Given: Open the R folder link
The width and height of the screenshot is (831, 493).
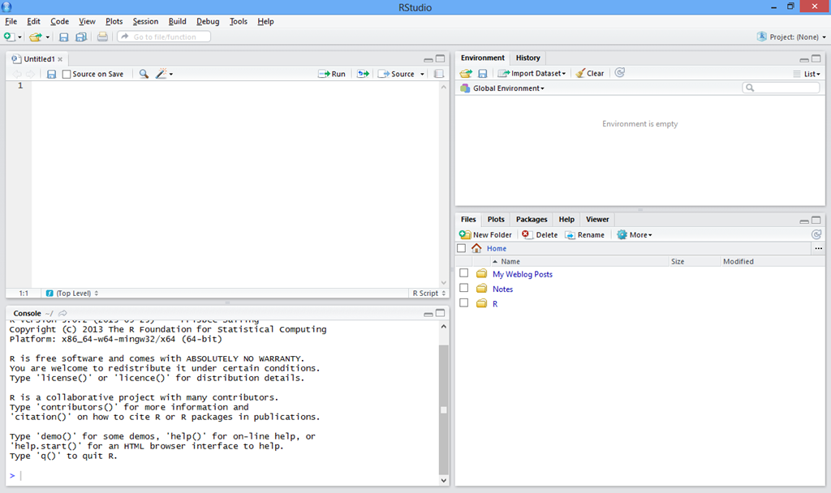Looking at the screenshot, I should [x=495, y=303].
